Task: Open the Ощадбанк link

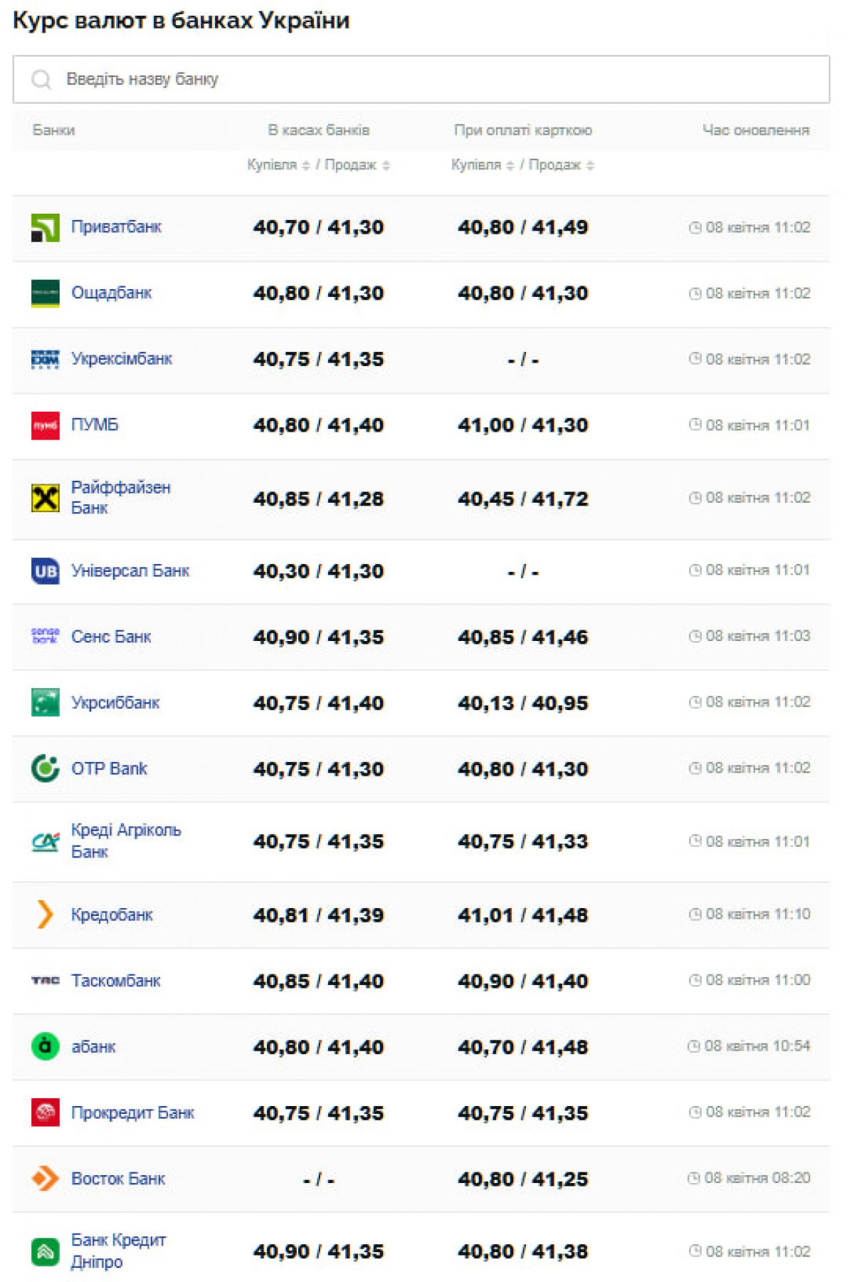Action: [112, 293]
